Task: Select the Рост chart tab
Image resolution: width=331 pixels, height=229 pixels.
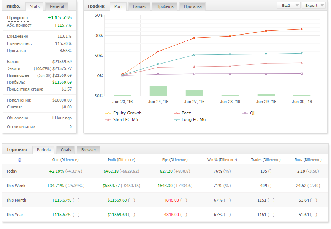Action: point(119,6)
